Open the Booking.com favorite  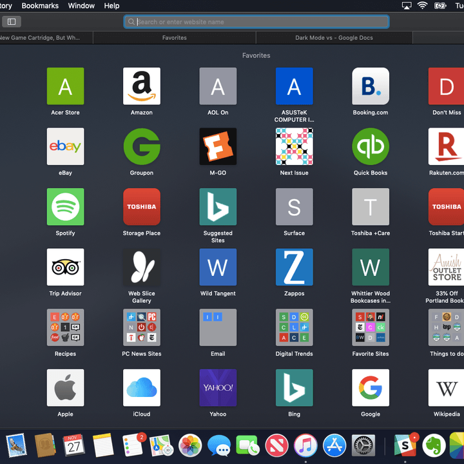371,86
